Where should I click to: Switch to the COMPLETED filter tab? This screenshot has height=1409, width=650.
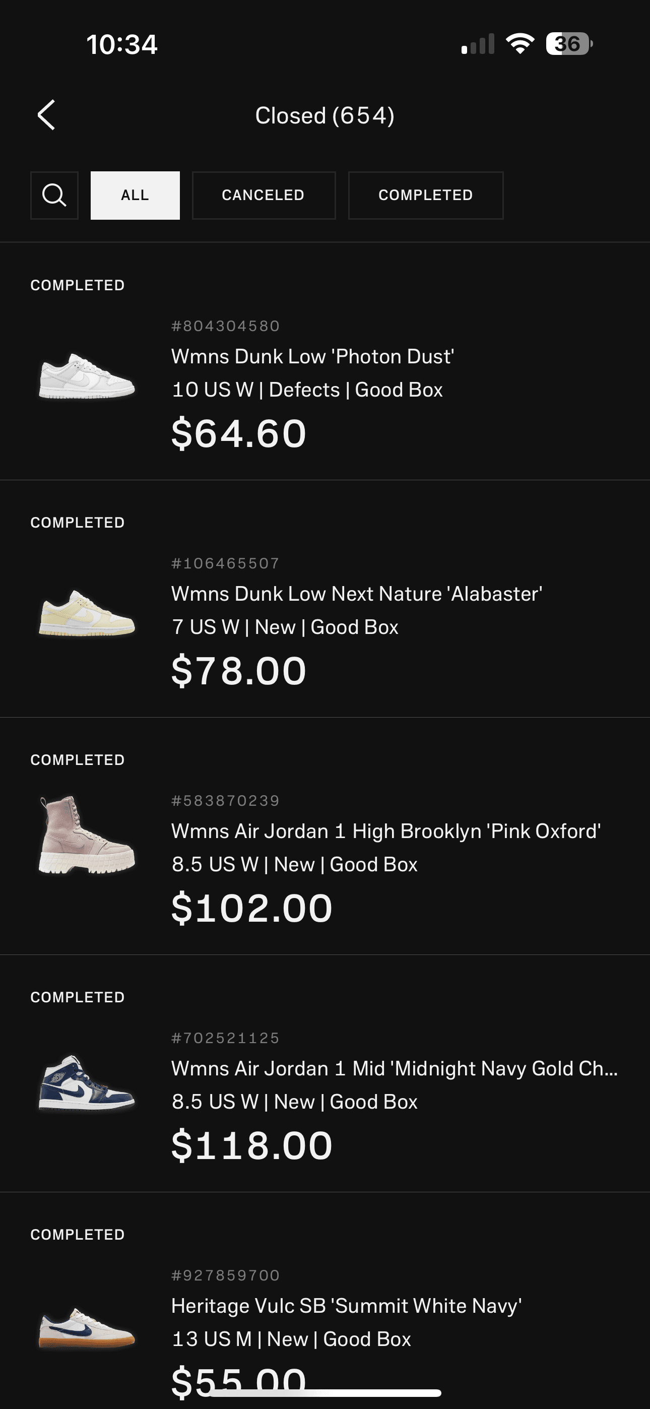pyautogui.click(x=426, y=195)
